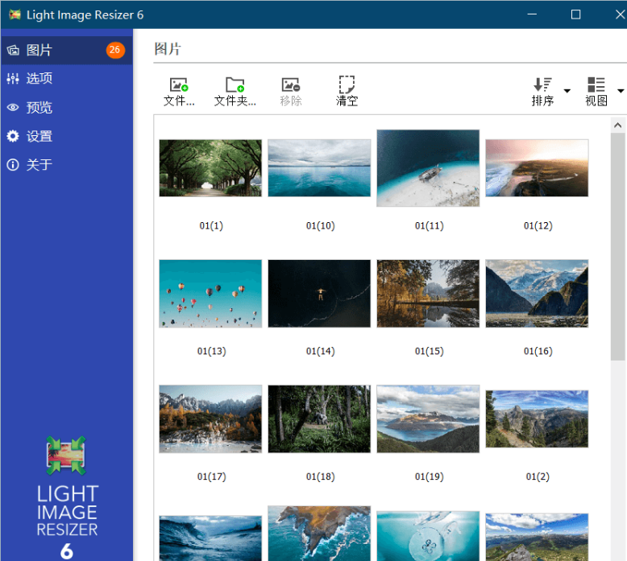The height and width of the screenshot is (561, 627).
Task: Click the 选项 sliders icon
Action: coord(13,79)
